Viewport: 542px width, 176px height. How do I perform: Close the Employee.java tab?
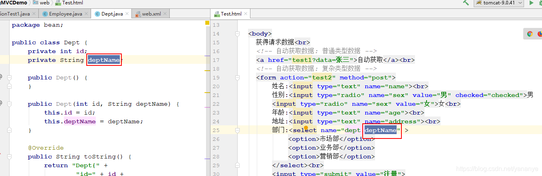(87, 14)
